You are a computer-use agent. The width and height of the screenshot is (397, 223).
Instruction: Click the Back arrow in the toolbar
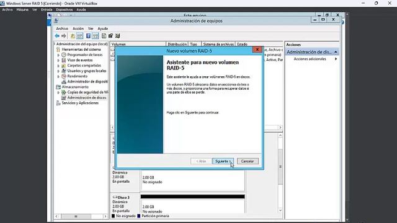click(57, 36)
